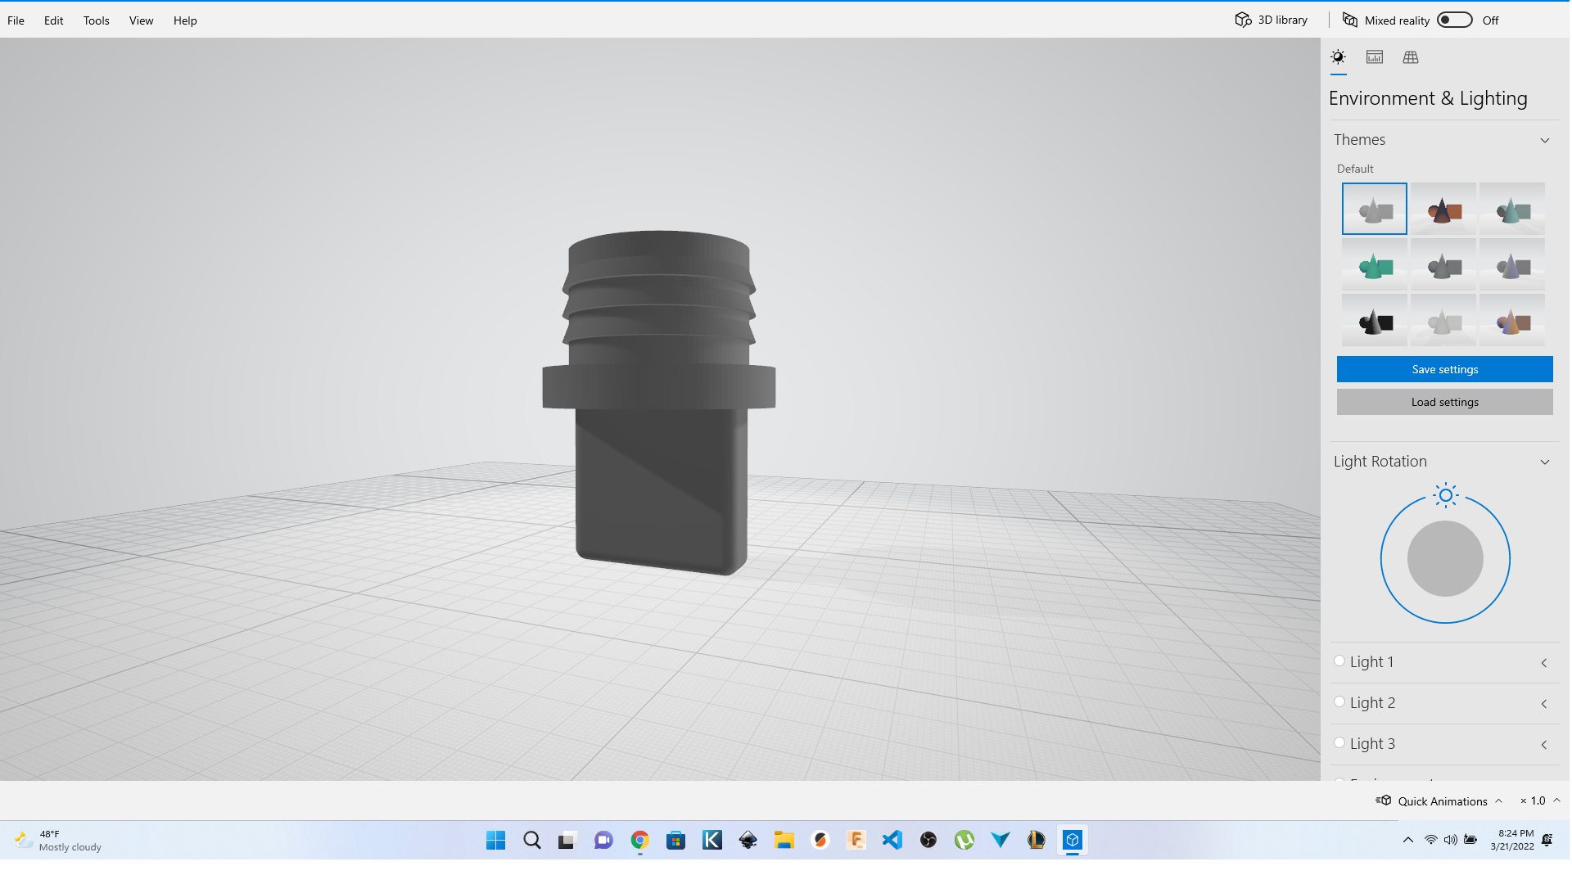Open the Grid & Views panel icon

(1411, 57)
